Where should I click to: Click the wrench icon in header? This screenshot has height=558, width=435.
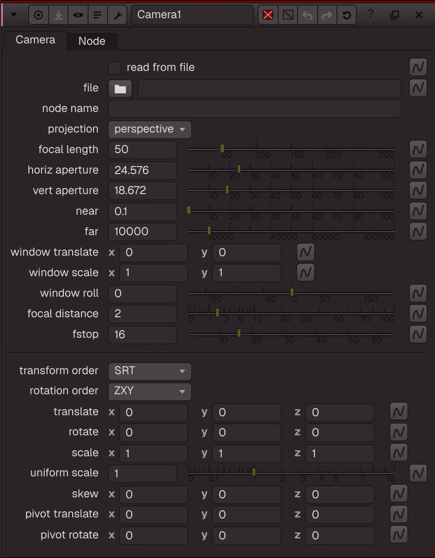click(x=117, y=15)
